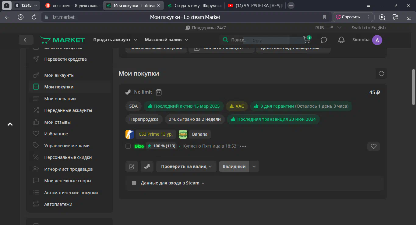Image resolution: width=416 pixels, height=225 pixels.
Task: Click the No limit account title
Action: [143, 92]
